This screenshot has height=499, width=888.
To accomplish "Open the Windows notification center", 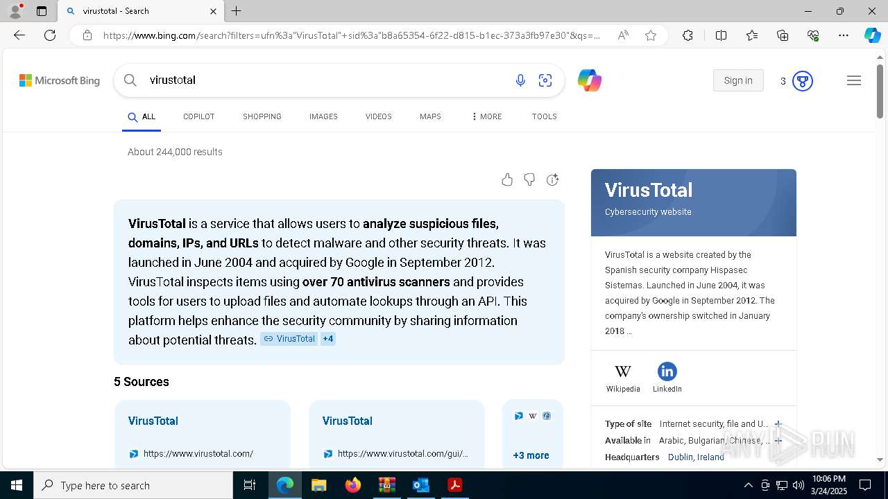I will (865, 485).
